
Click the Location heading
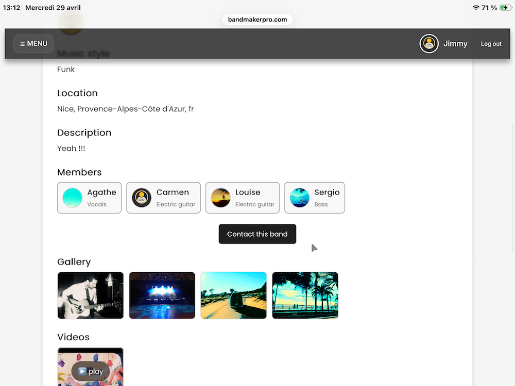(x=78, y=93)
